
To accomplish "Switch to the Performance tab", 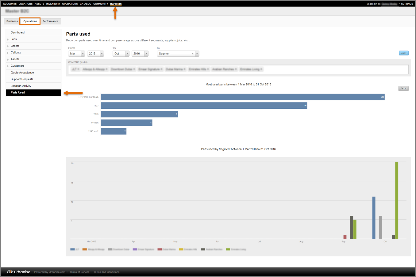I will click(x=50, y=21).
